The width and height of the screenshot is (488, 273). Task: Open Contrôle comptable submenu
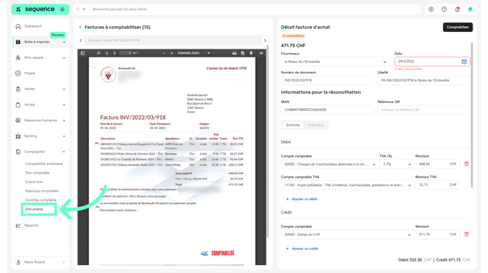41,200
